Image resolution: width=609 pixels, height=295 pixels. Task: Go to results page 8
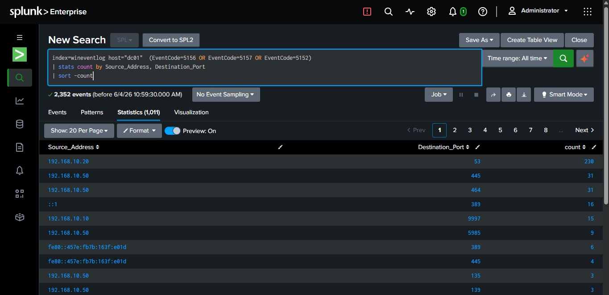(546, 130)
